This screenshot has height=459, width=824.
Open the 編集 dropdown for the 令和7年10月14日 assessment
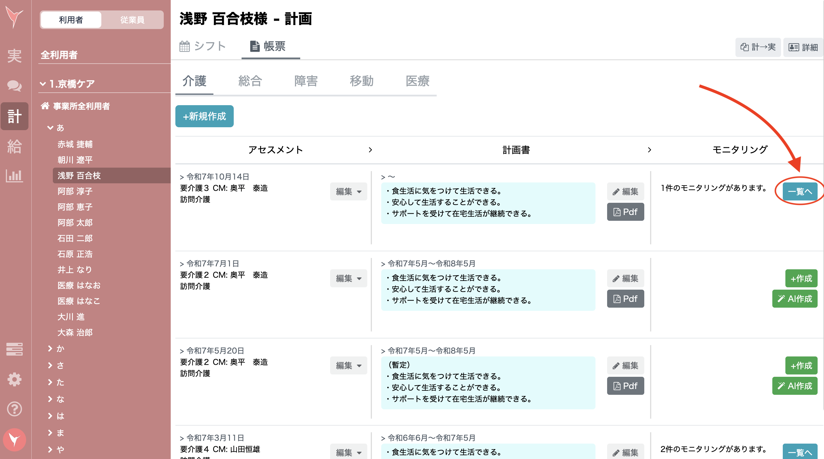click(x=348, y=191)
